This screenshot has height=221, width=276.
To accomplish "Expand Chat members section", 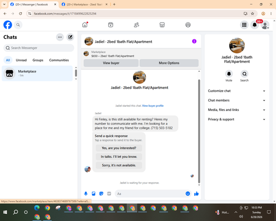I will (237, 101).
